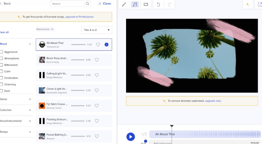Favorite the Forest Bathing song
Viewport: 262px width, 144px height.
click(x=97, y=136)
